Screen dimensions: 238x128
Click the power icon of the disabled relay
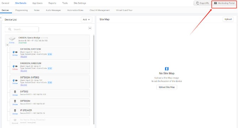pyautogui.click(x=15, y=120)
